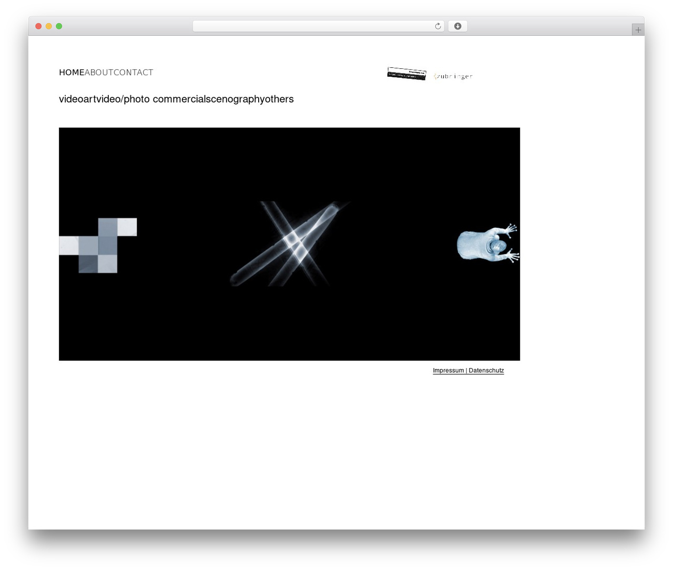This screenshot has width=673, height=570.
Task: Add a new tab with plus button
Action: click(638, 30)
